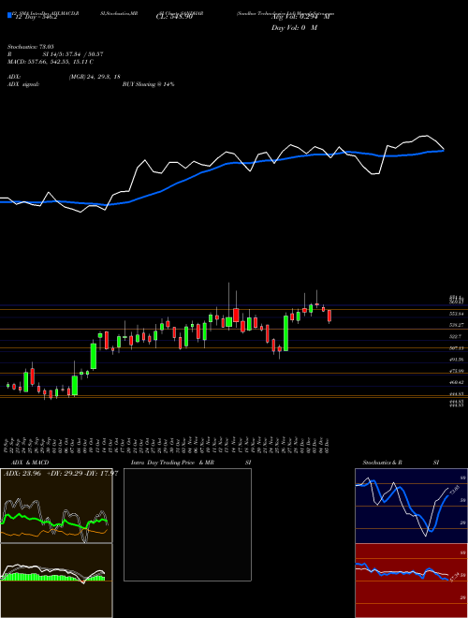Click the red-background RSI chart

click(x=411, y=581)
